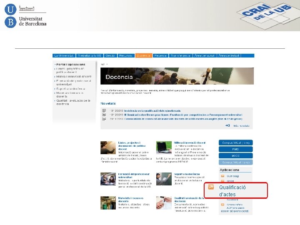Switch to the Recerca tab
Screen dimensions: 300x225
[160, 55]
